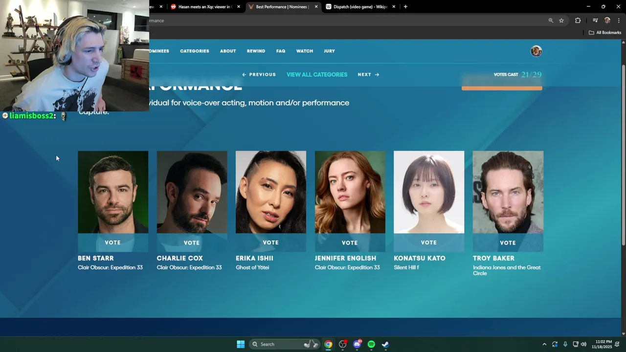Vote for Jennifer English
The height and width of the screenshot is (352, 626).
350,242
